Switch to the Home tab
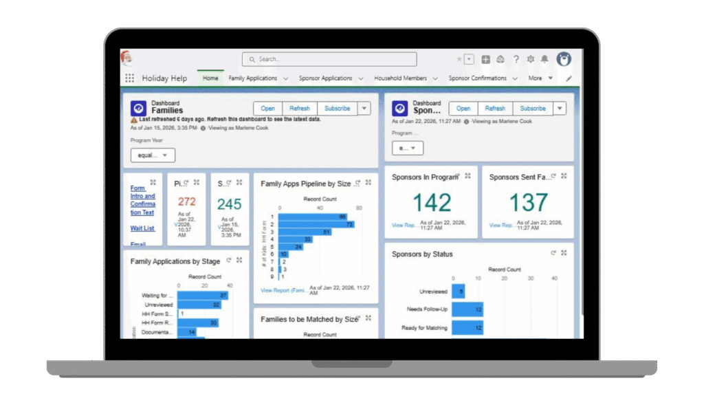This screenshot has width=704, height=396. click(x=210, y=78)
